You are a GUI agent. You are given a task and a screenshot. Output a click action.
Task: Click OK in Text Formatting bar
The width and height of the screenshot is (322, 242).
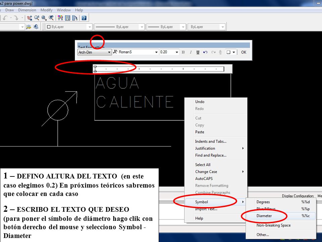[244, 52]
